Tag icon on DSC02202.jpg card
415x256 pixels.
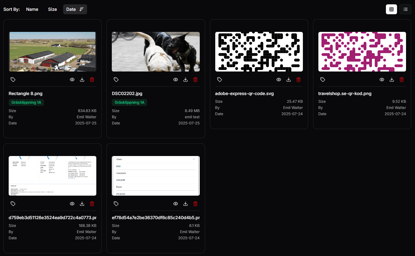pos(116,80)
